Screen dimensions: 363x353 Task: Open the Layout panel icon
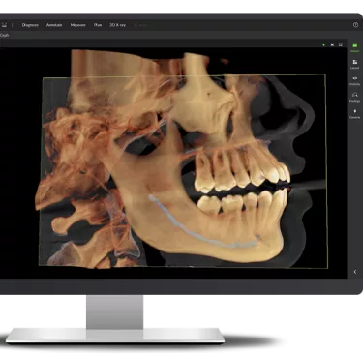[x=354, y=64]
